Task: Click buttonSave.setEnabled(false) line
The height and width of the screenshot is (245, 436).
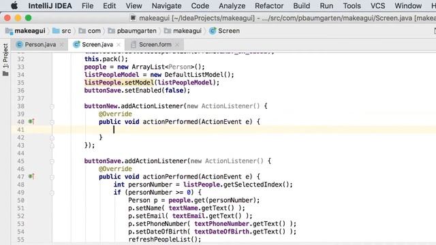Action: (137, 91)
